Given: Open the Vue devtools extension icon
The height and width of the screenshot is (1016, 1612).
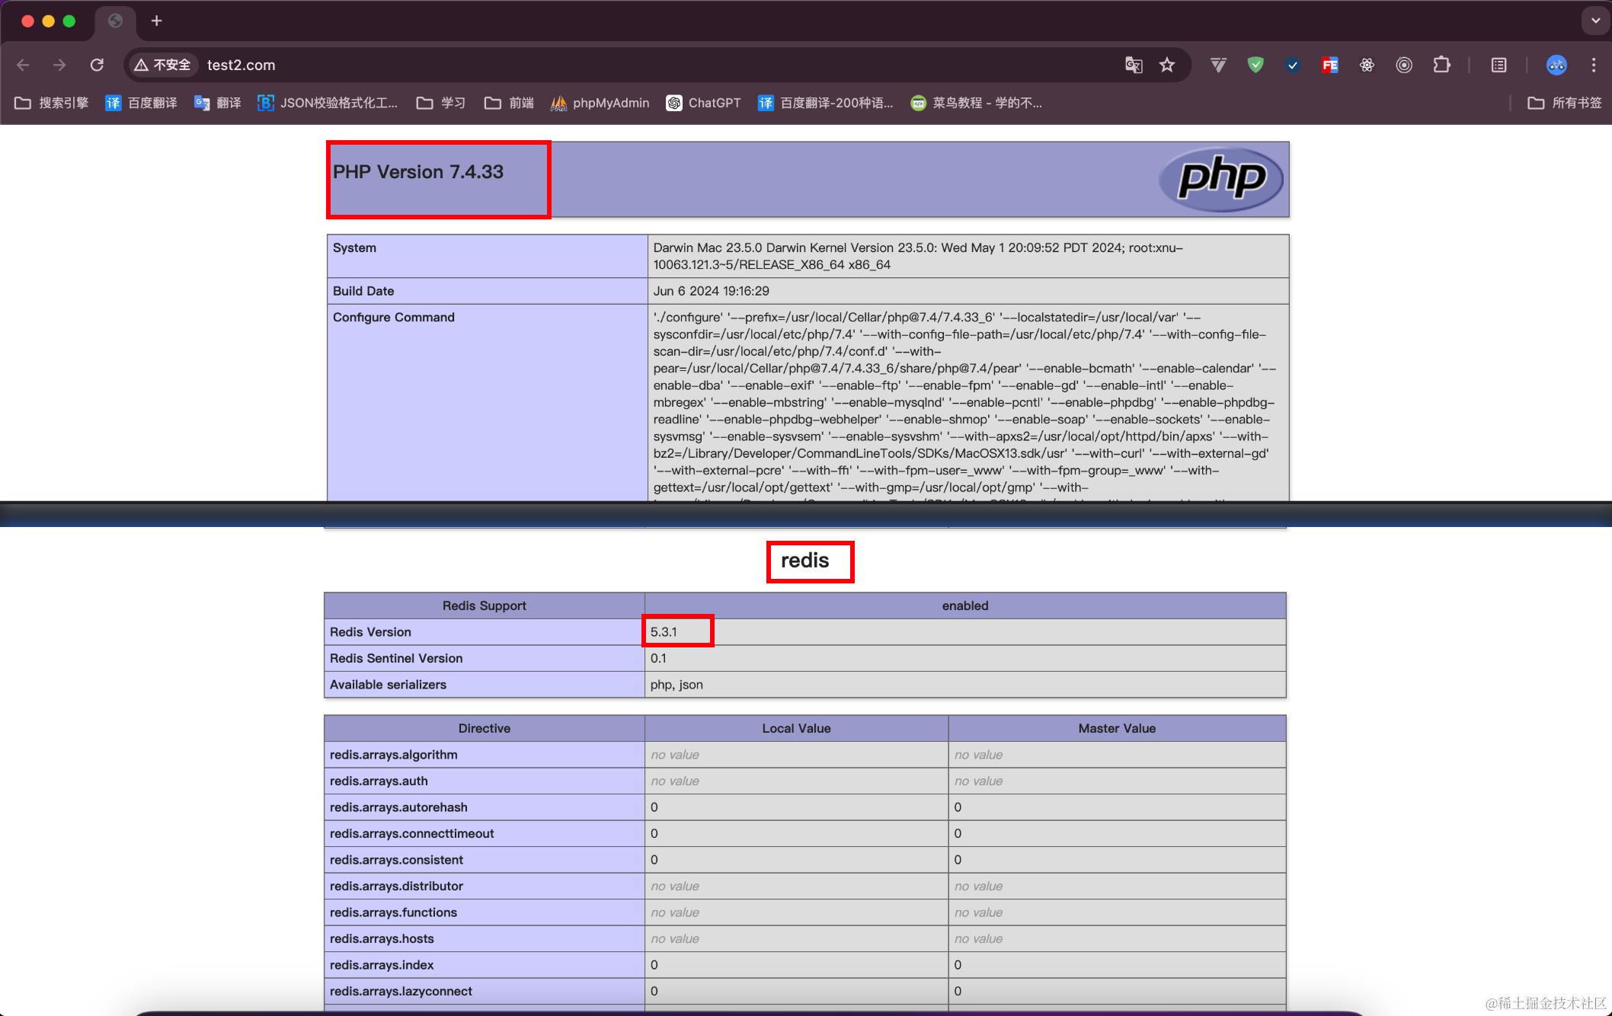Looking at the screenshot, I should click(1218, 65).
